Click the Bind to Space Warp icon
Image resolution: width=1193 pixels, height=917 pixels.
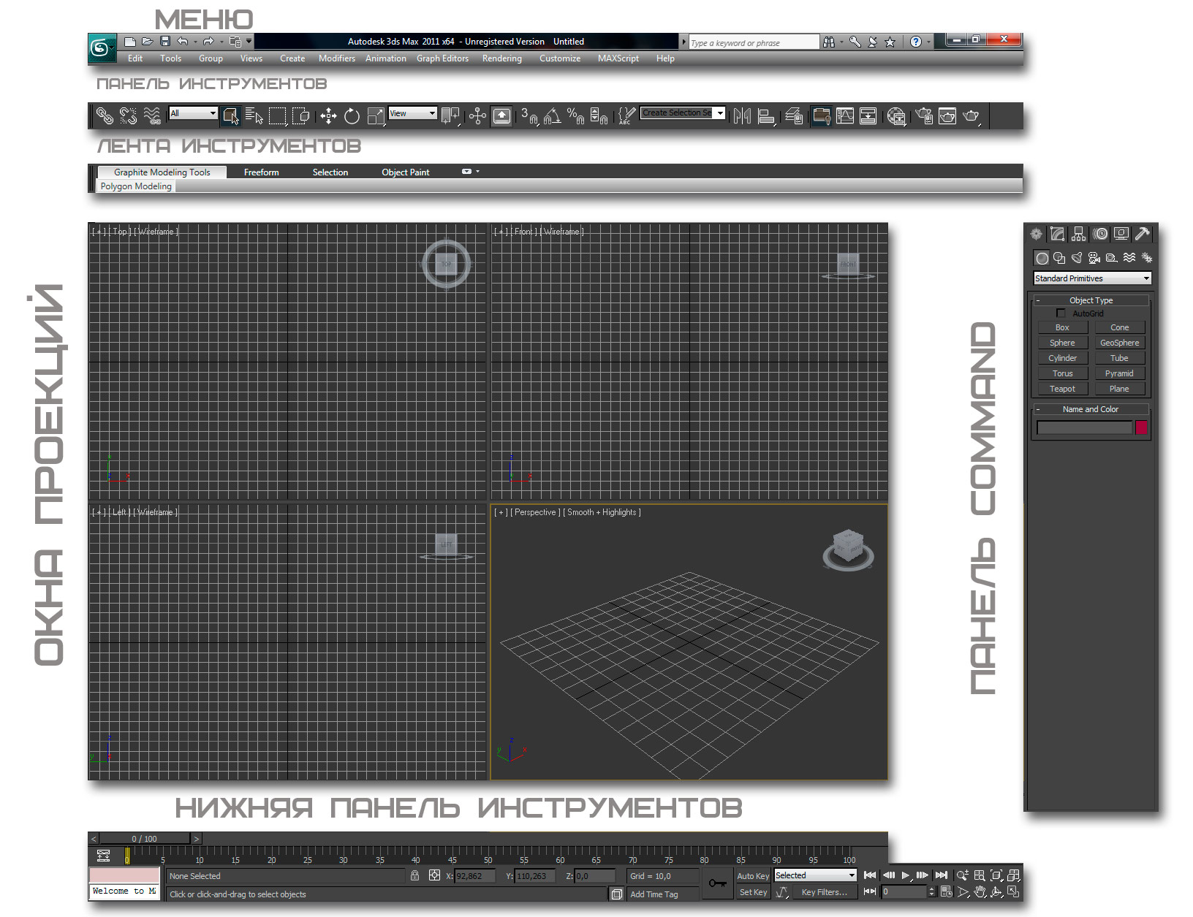pos(152,115)
